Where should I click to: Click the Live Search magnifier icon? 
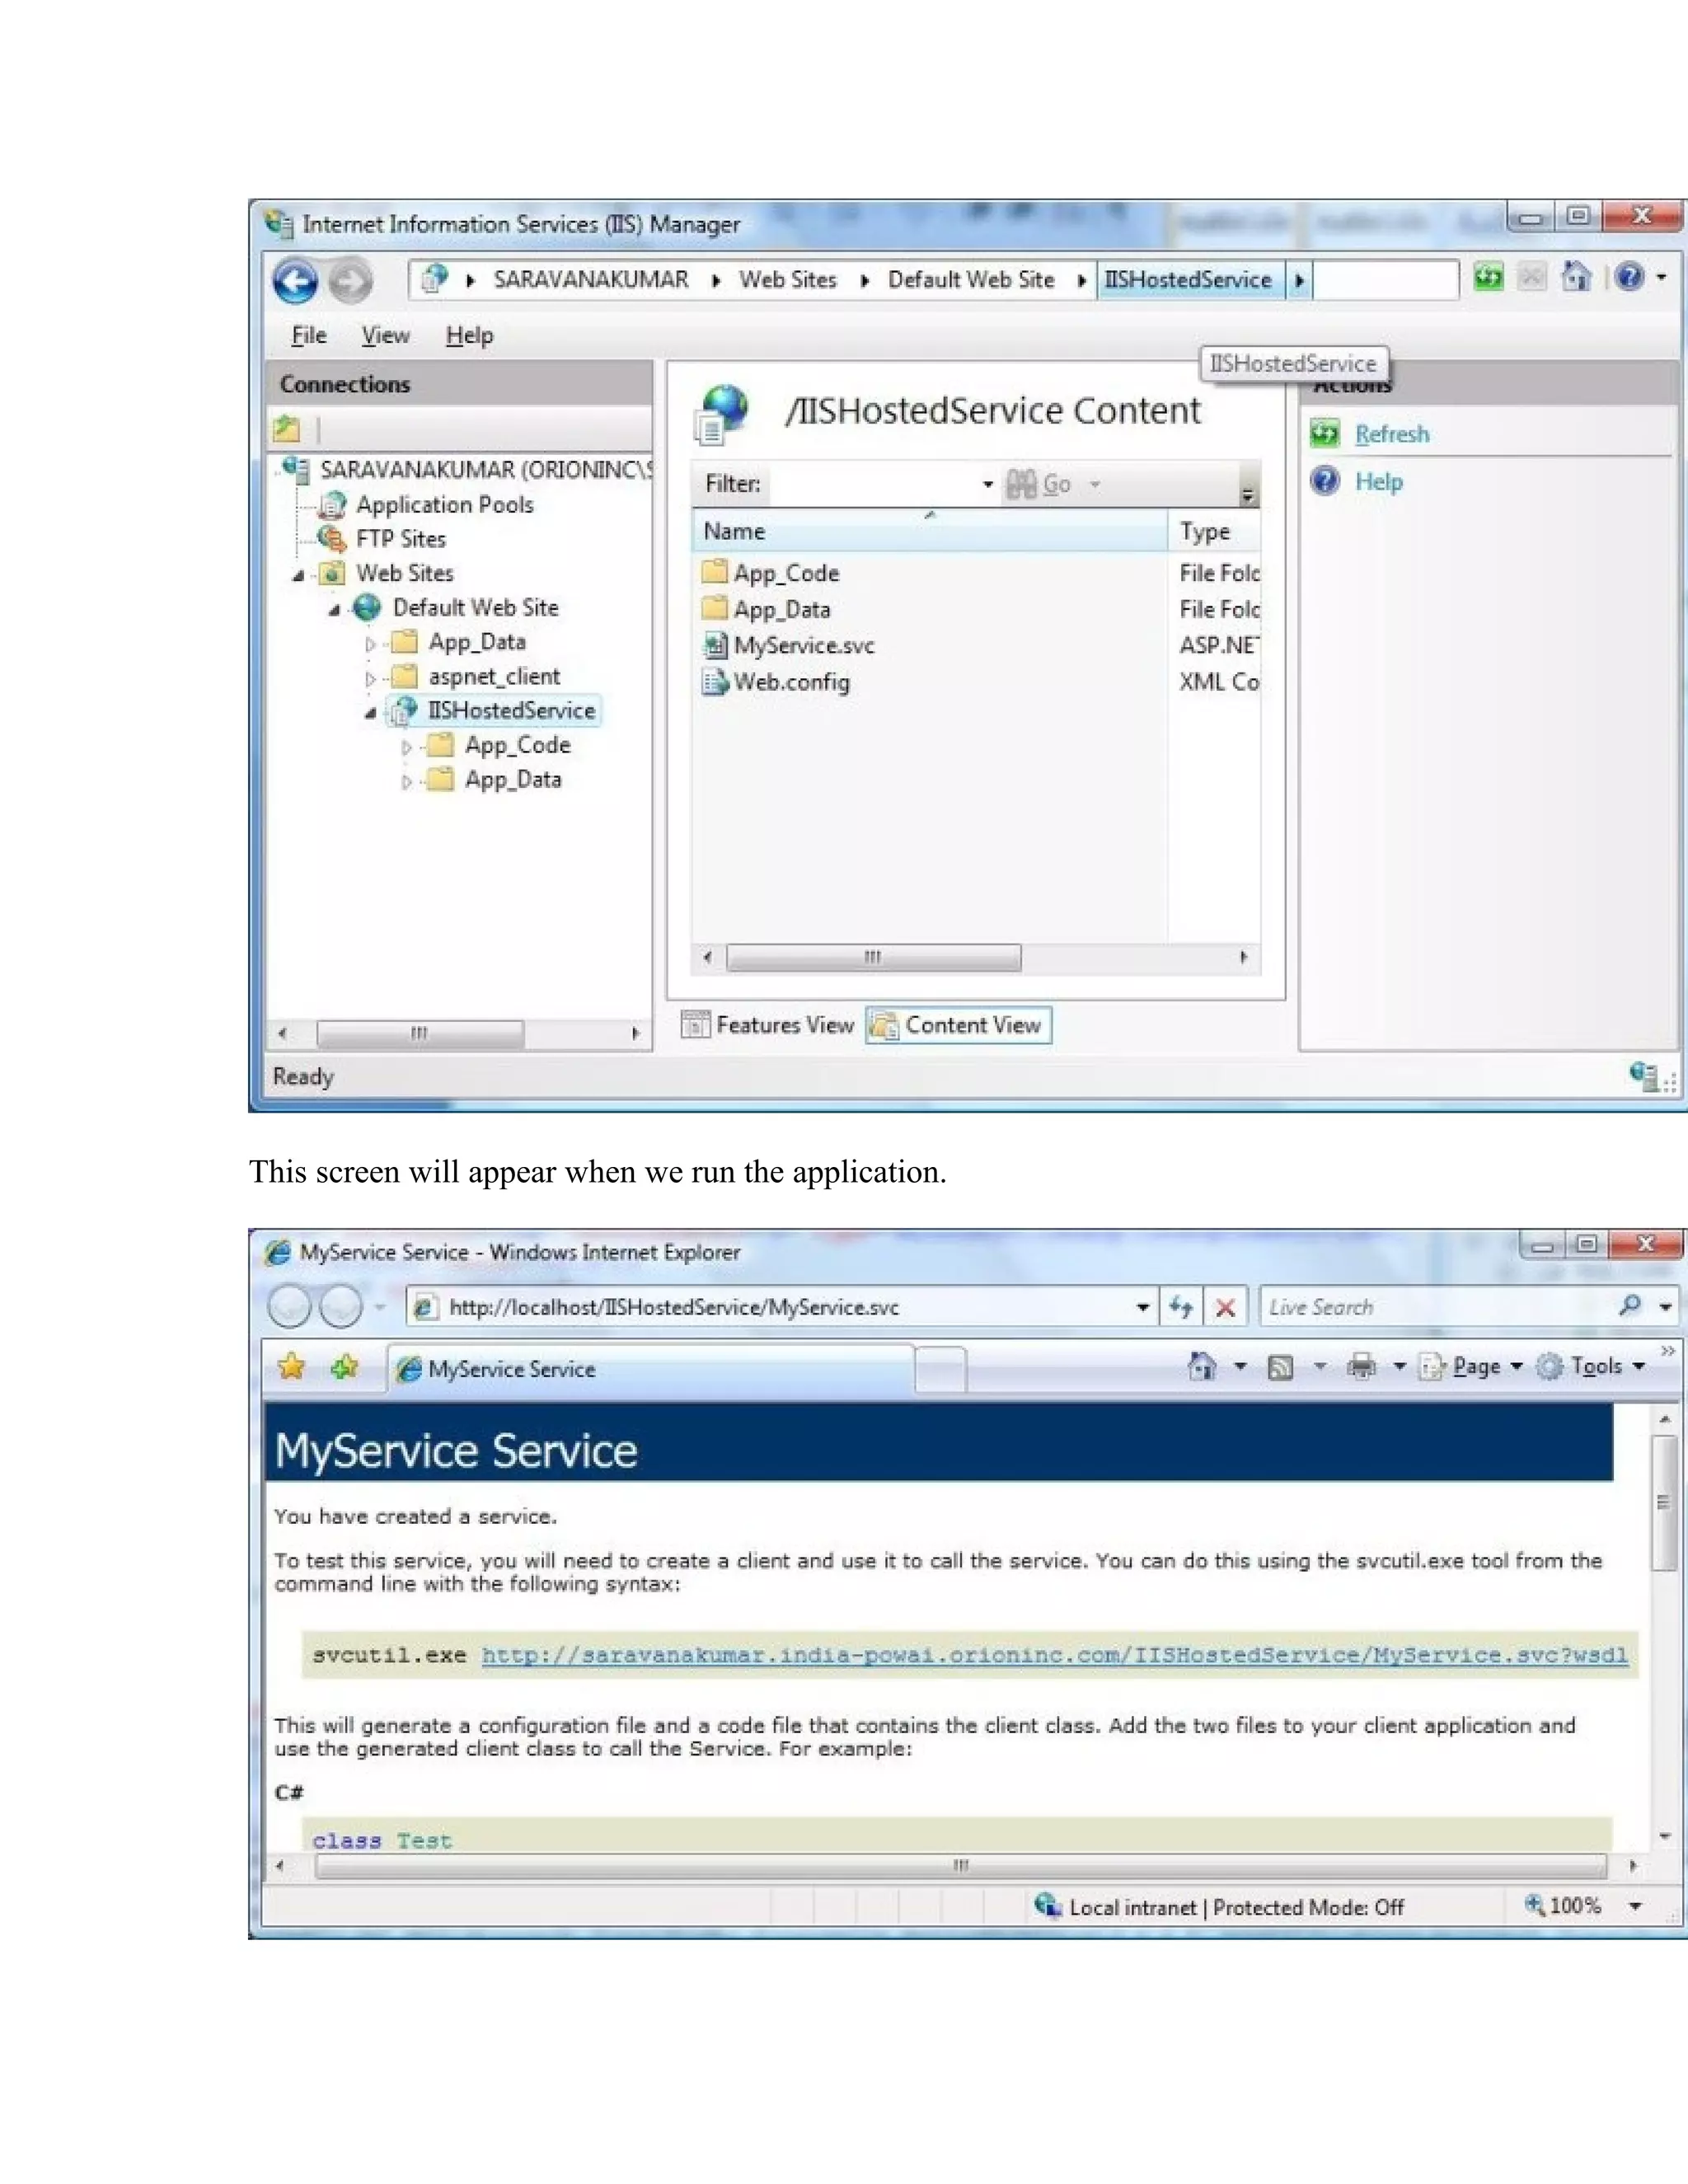pos(1630,1305)
